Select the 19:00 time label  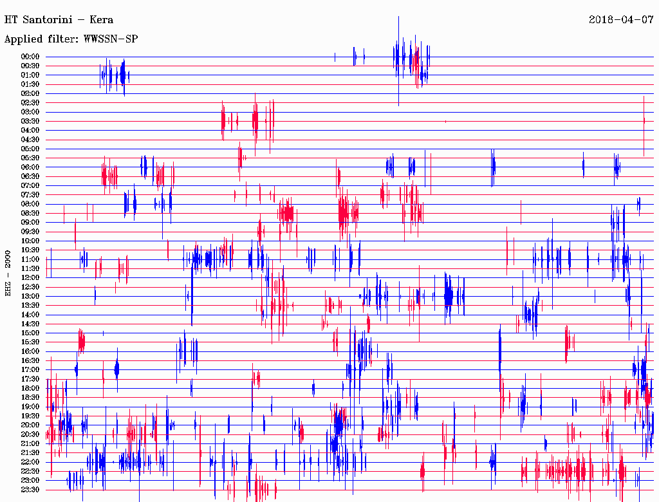(30, 407)
